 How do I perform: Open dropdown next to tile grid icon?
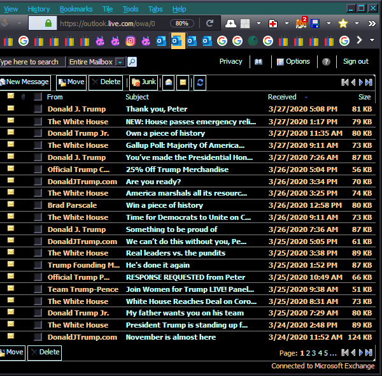[x=258, y=24]
